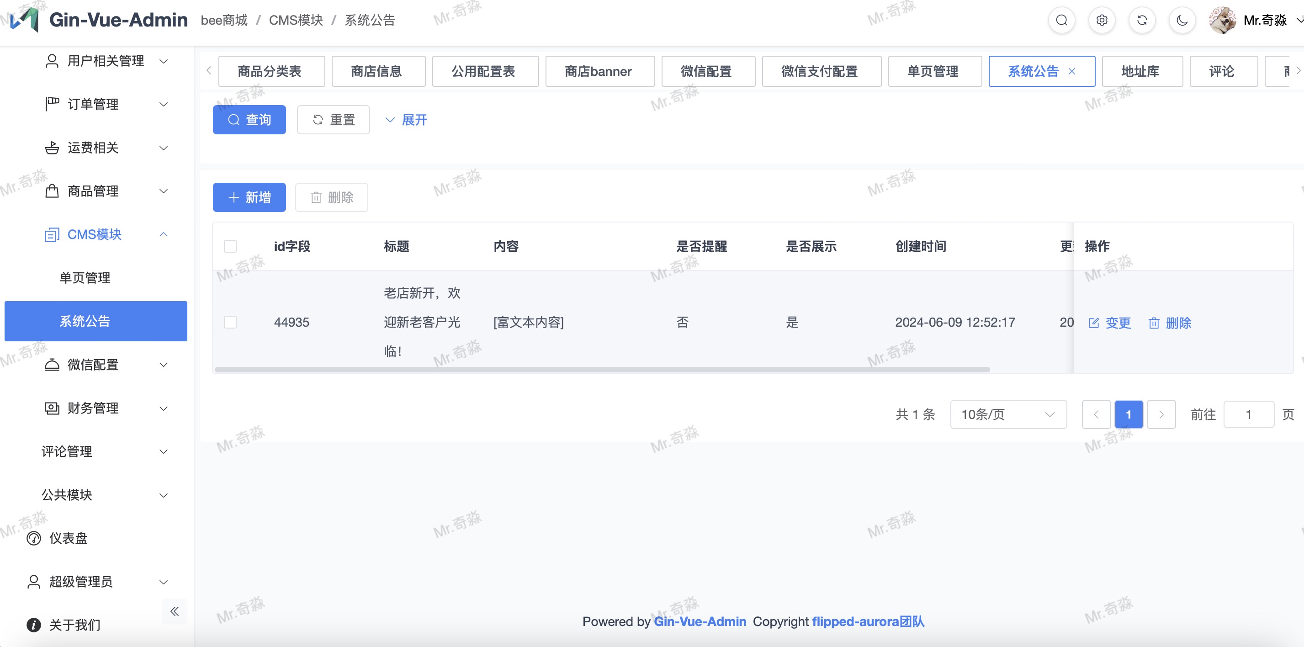Open 单页管理 in the sidebar
Viewport: 1304px width, 647px height.
click(x=85, y=277)
